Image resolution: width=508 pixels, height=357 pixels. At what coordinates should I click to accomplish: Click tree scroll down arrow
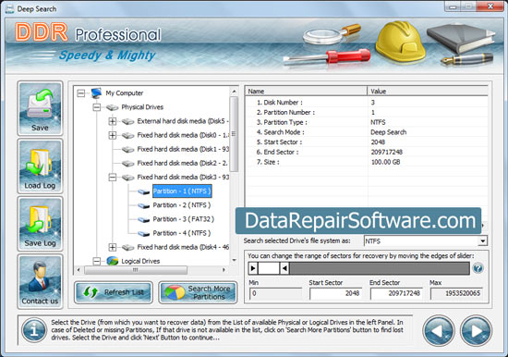coord(234,260)
